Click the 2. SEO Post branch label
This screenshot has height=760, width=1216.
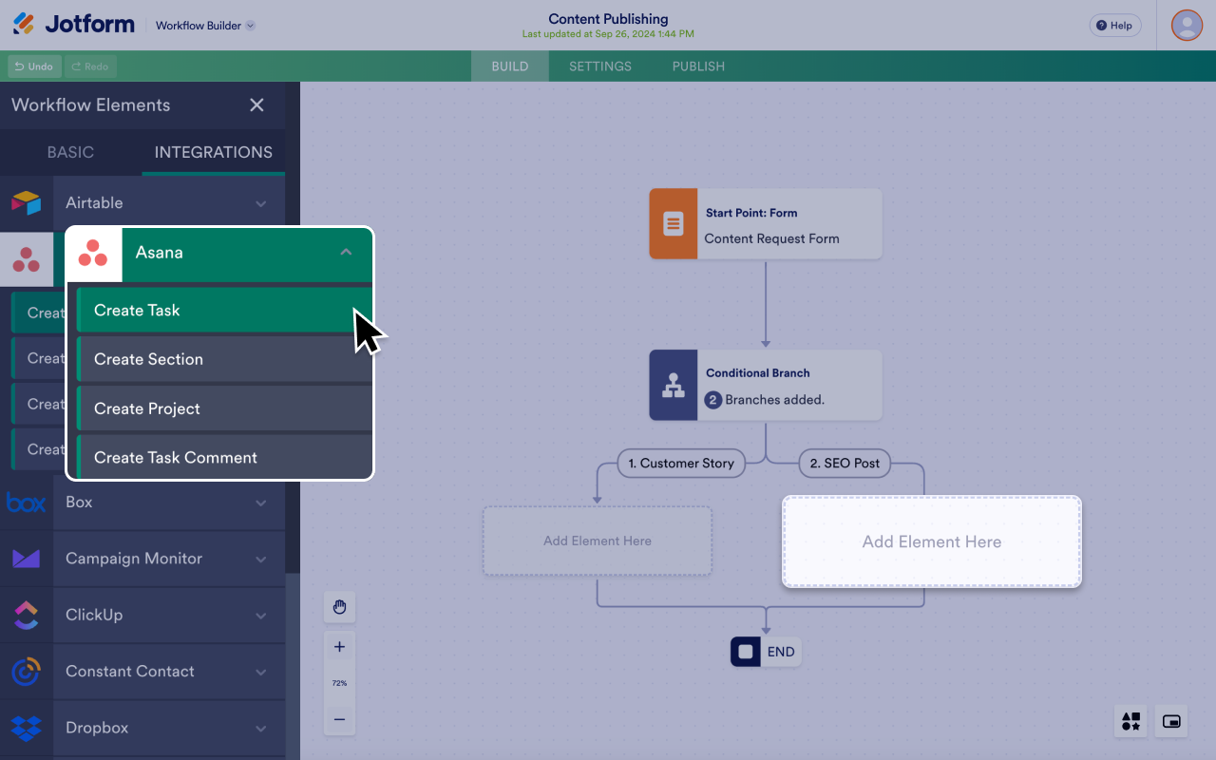[845, 464]
